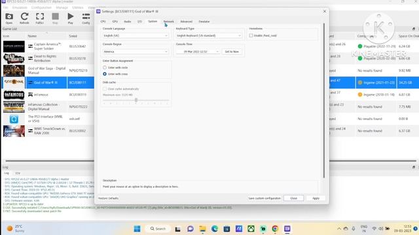419x235 pixels.
Task: Open the weather widget on the taskbar
Action: 16,229
